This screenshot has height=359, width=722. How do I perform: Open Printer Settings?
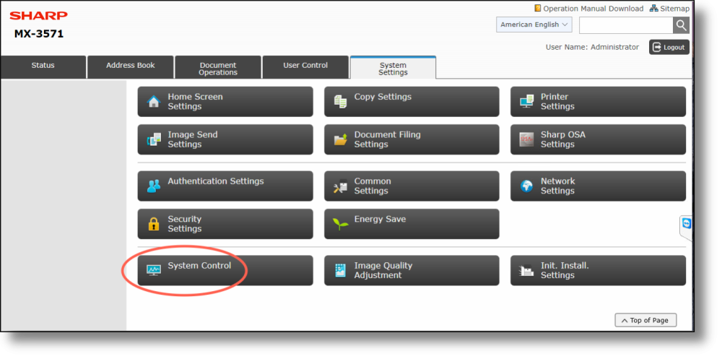click(598, 102)
